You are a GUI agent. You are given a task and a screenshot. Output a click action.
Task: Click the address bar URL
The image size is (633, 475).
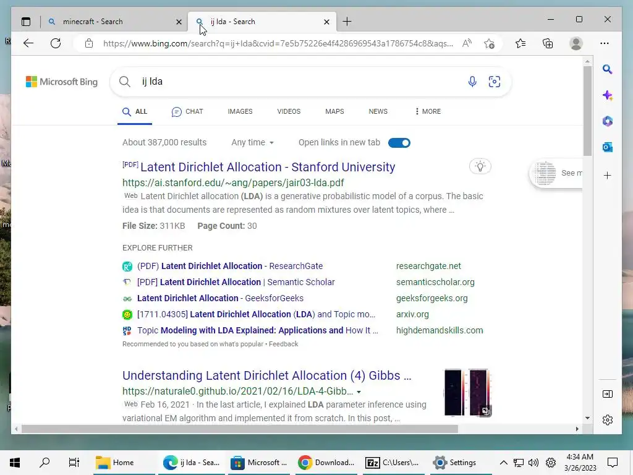point(278,43)
